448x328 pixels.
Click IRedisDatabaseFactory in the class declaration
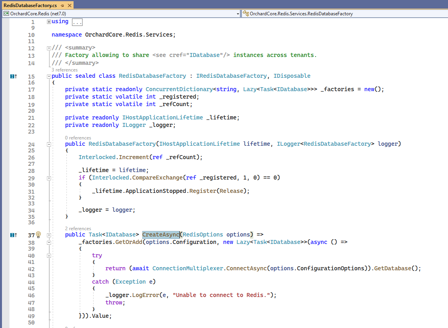(x=231, y=76)
